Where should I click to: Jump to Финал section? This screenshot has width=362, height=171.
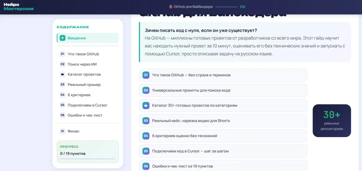[x=88, y=131]
